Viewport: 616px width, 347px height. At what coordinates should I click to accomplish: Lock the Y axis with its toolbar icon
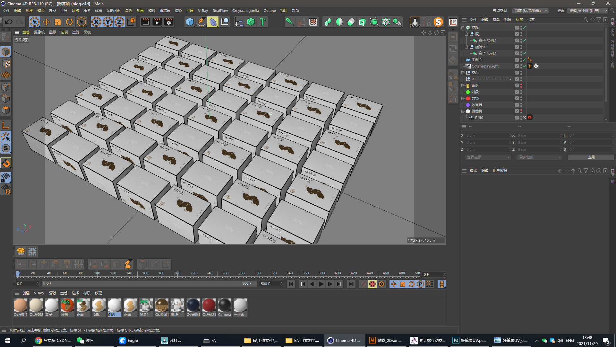(x=107, y=22)
